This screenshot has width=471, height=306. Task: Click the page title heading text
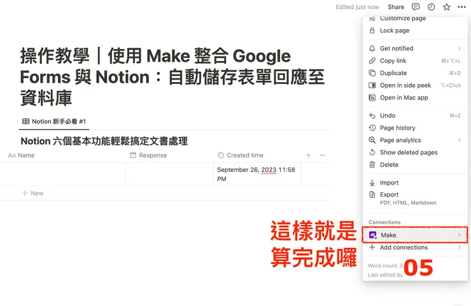click(x=172, y=77)
